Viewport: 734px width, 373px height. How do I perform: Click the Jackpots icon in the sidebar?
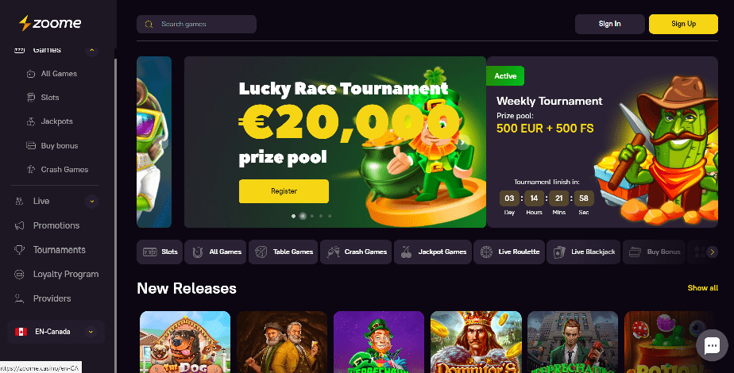[31, 121]
